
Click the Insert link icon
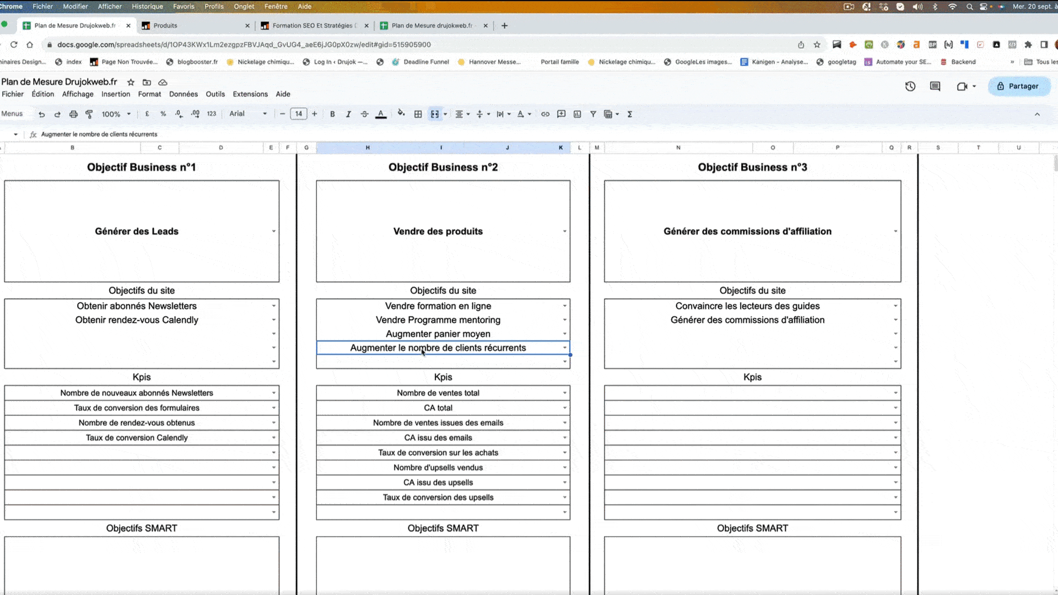pyautogui.click(x=545, y=114)
